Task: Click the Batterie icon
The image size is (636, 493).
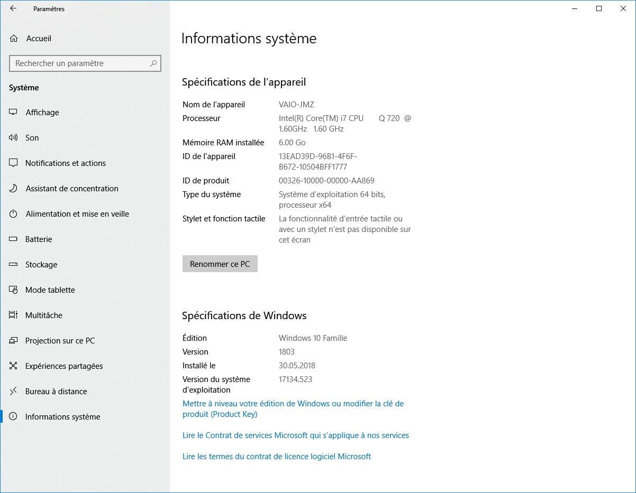Action: pos(14,239)
